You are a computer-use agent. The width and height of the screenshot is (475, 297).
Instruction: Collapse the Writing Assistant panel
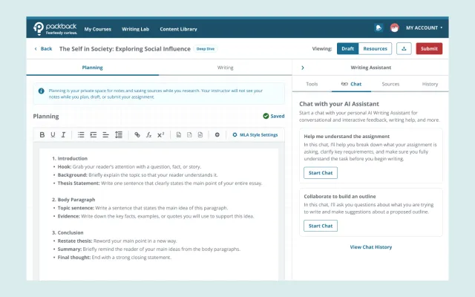coord(303,68)
